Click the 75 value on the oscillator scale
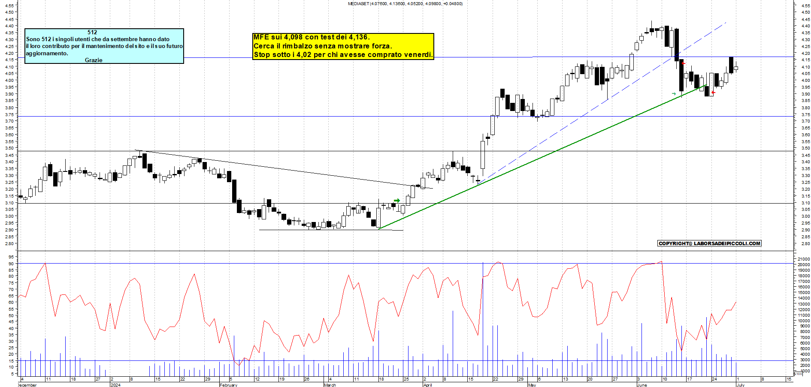The width and height of the screenshot is (811, 387). click(12, 283)
